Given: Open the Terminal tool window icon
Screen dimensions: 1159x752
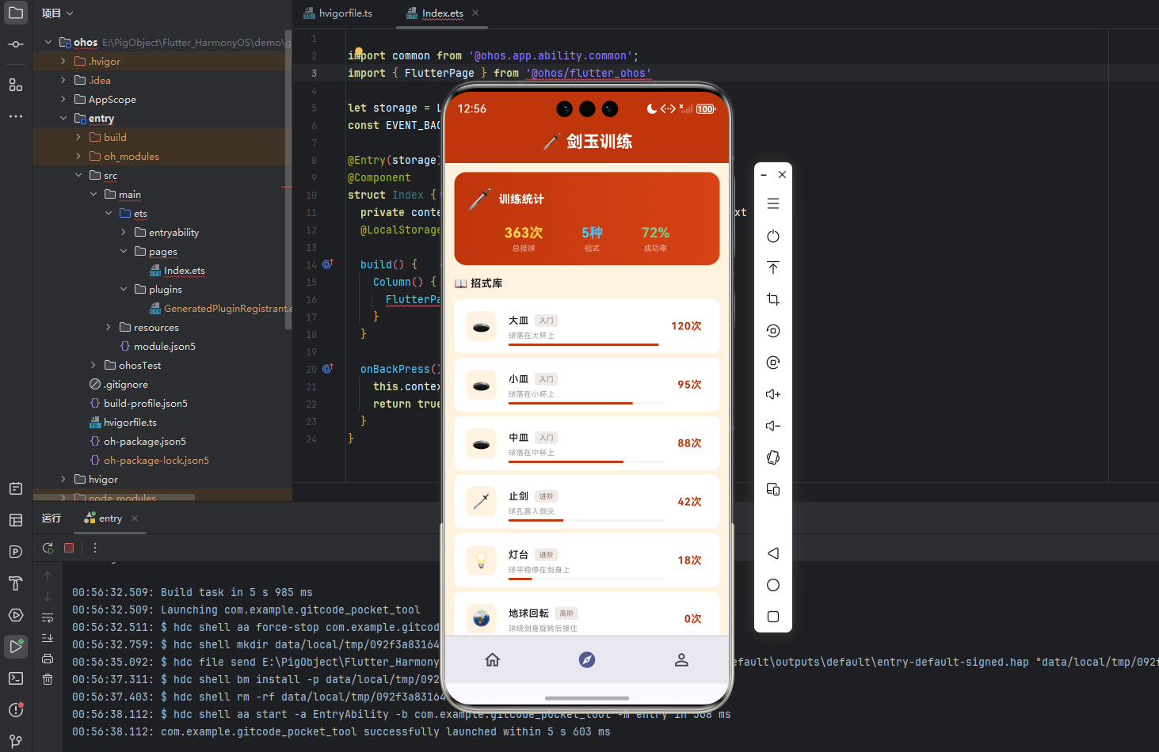Looking at the screenshot, I should [x=16, y=678].
